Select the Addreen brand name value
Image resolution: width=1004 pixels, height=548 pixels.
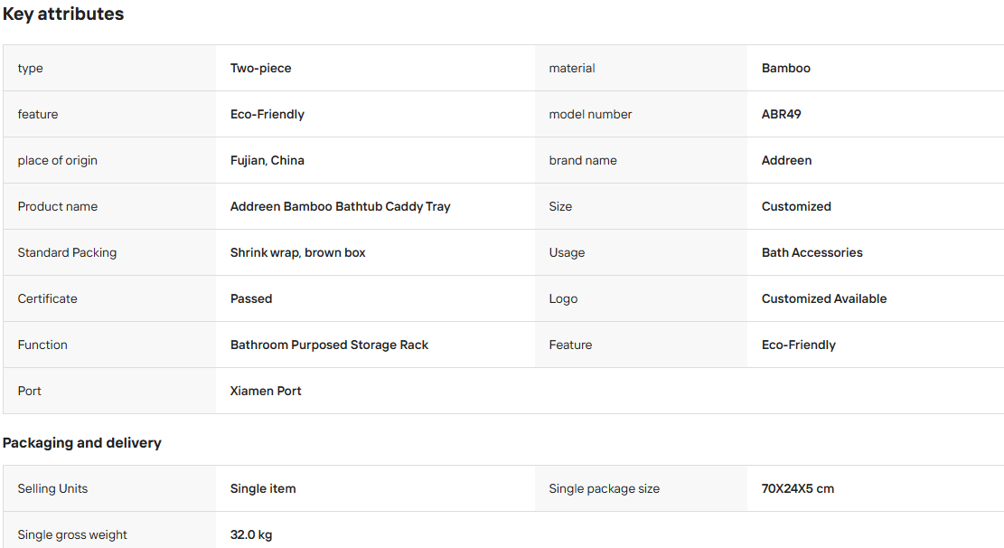[x=786, y=160]
